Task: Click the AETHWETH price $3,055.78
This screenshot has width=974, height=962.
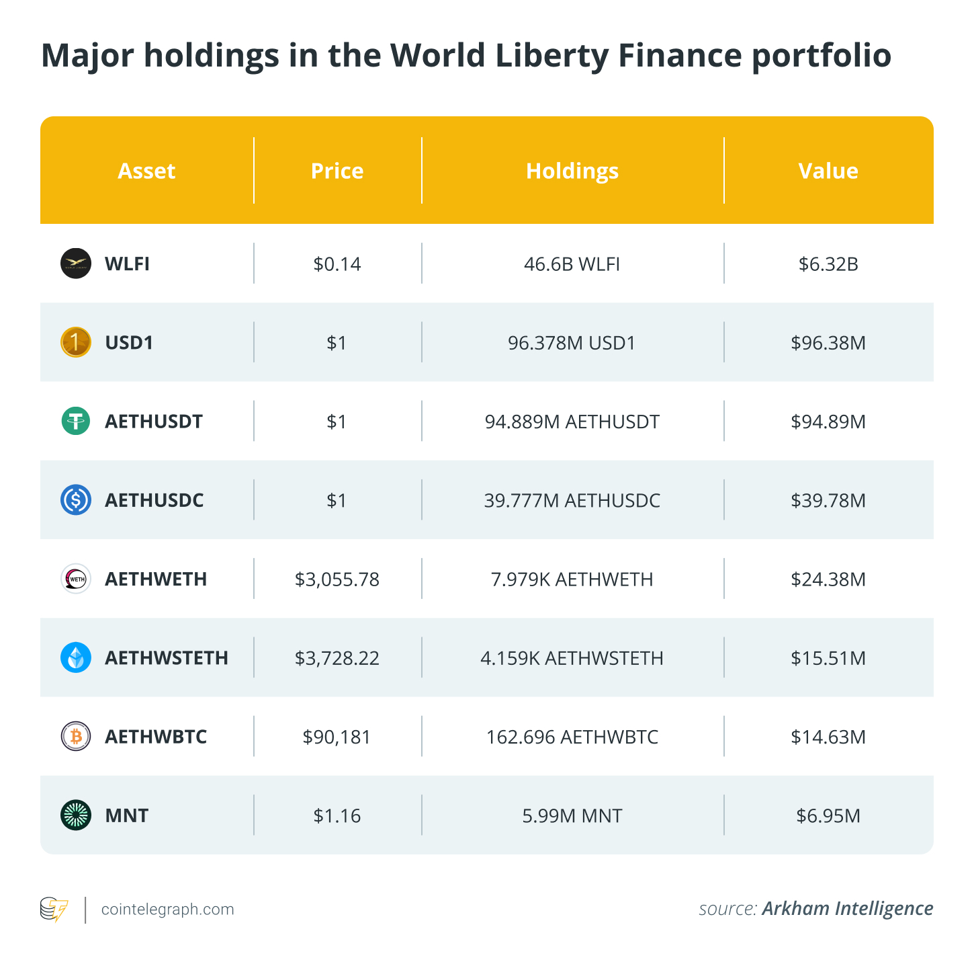Action: [337, 579]
